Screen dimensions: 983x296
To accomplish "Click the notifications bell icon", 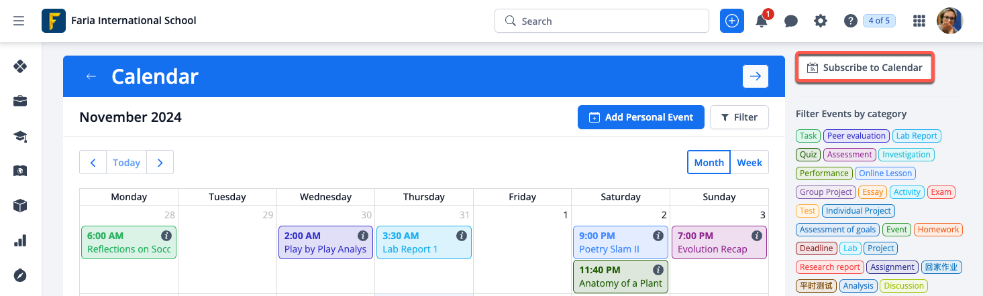I will pyautogui.click(x=762, y=21).
